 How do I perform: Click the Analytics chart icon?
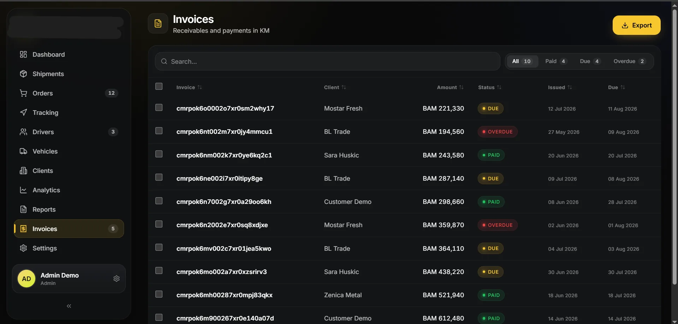[x=23, y=190]
